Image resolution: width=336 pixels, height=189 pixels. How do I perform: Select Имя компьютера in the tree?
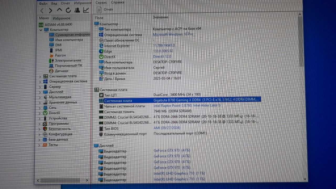66,40
